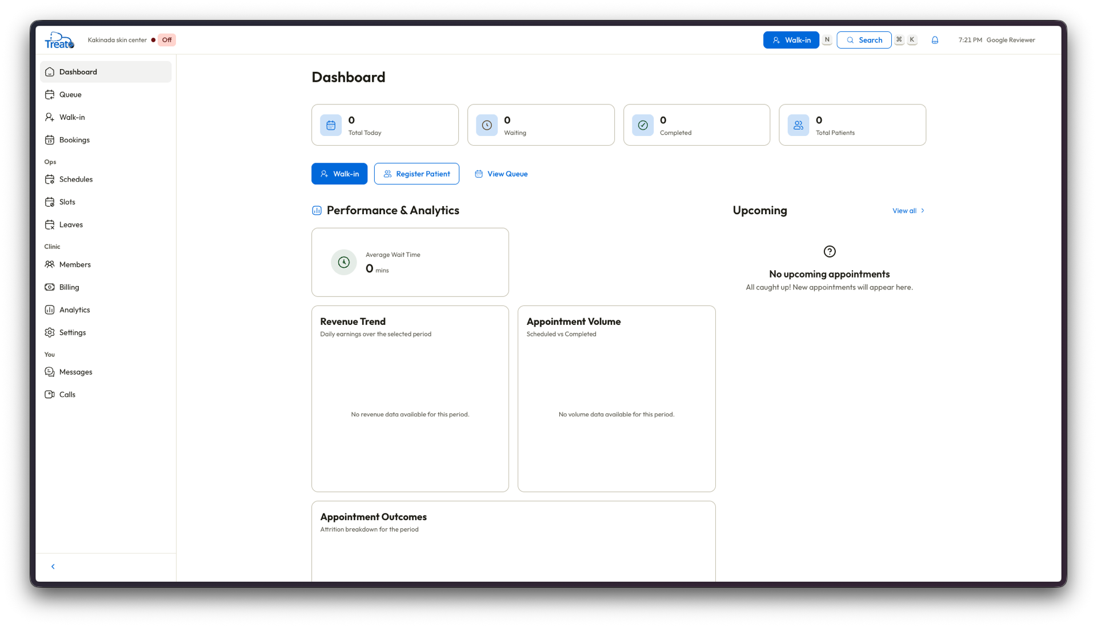Click 'Attrition breakdown for the period' text
Viewport: 1097px width, 627px height.
tap(370, 529)
